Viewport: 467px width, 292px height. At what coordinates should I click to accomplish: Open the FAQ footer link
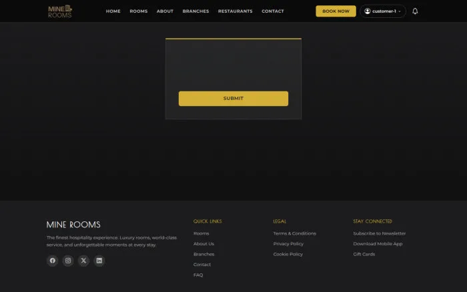[x=198, y=275]
